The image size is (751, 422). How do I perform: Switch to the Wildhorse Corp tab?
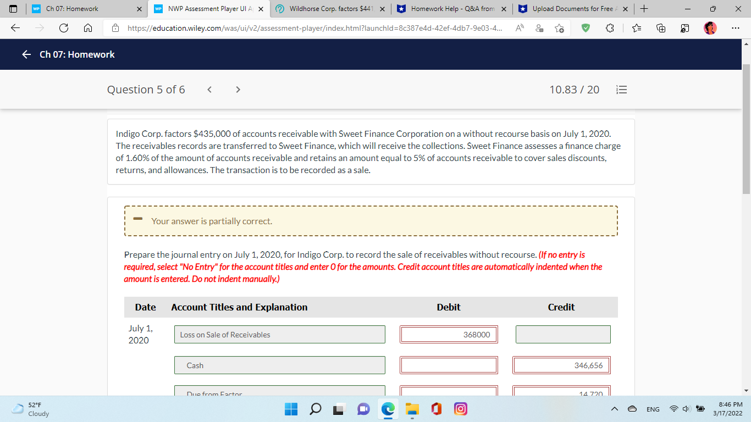tap(328, 9)
